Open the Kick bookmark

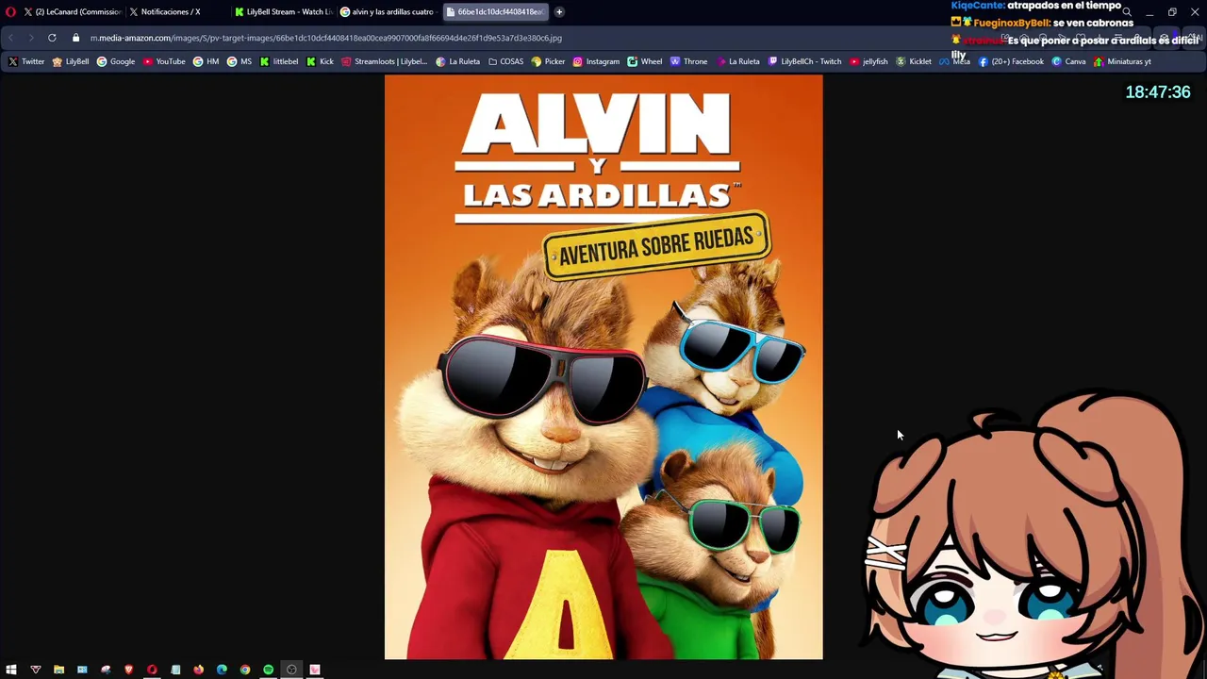321,61
